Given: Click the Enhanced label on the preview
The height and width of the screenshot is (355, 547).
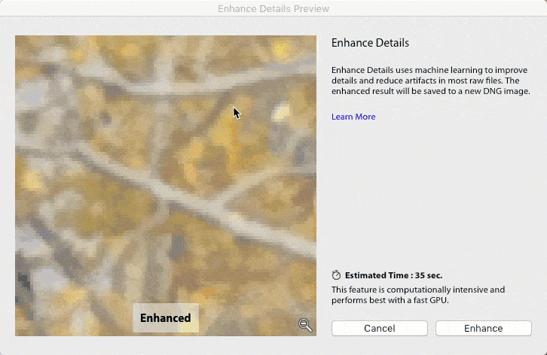Looking at the screenshot, I should pos(165,317).
